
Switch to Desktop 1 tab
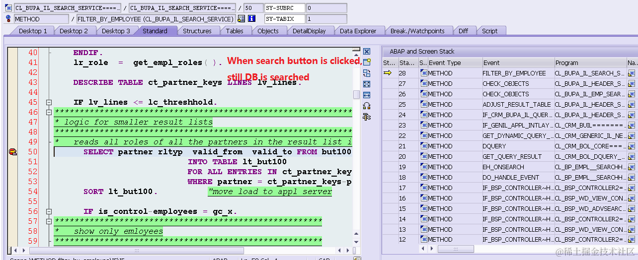pyautogui.click(x=33, y=31)
